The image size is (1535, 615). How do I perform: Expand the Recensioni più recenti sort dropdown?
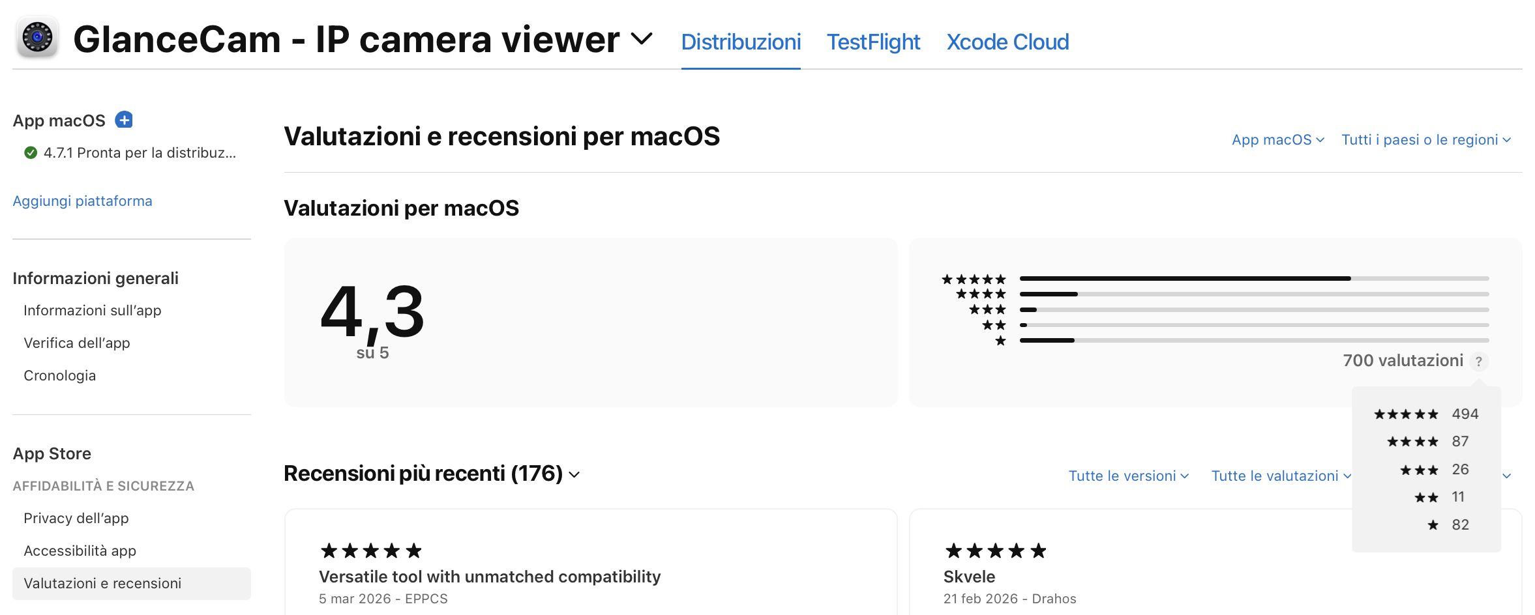click(x=574, y=474)
